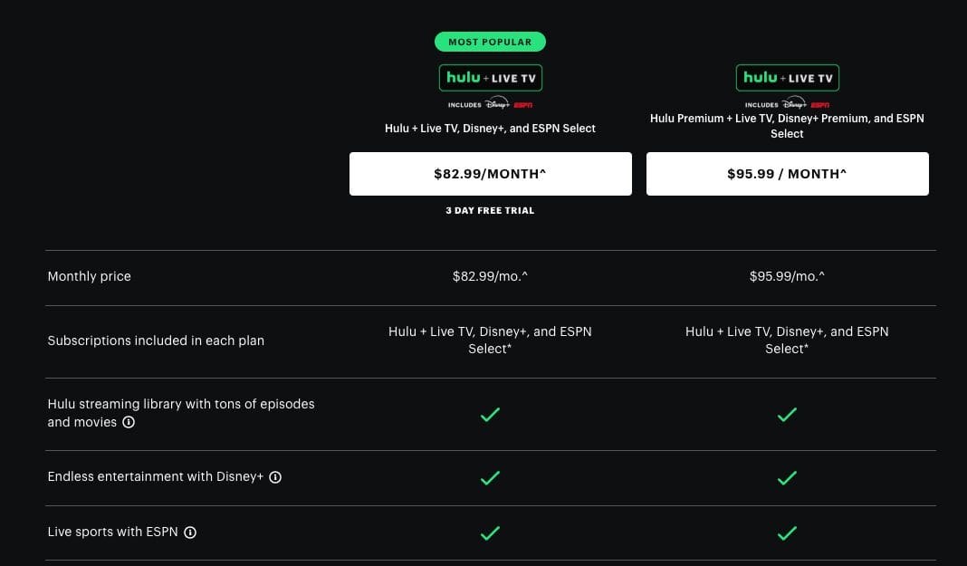Click the Disney+ checkmark in the right plan column
The width and height of the screenshot is (967, 566).
pyautogui.click(x=787, y=477)
